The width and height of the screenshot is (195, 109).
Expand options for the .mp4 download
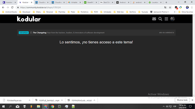[x=62, y=100]
